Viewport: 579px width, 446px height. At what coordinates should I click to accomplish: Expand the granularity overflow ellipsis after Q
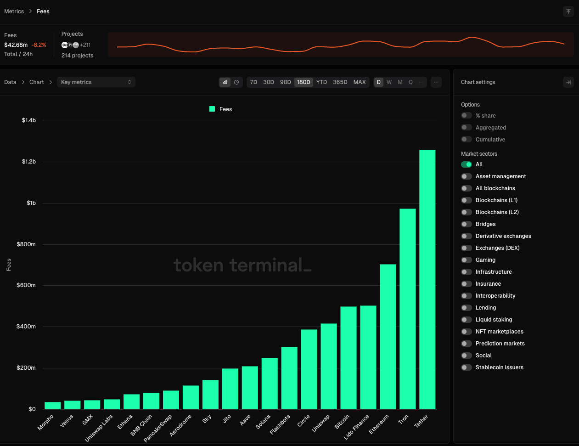pos(421,82)
